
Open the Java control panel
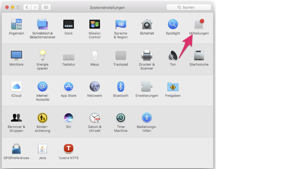tap(42, 149)
